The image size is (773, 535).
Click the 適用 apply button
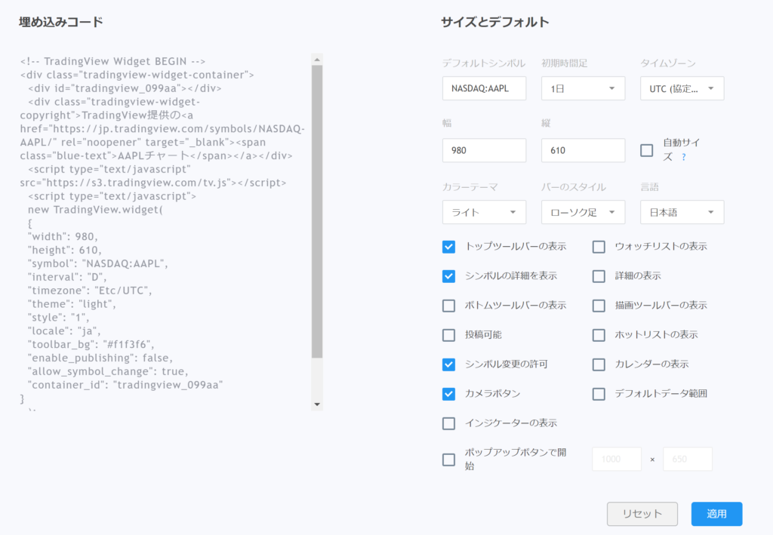tap(716, 514)
